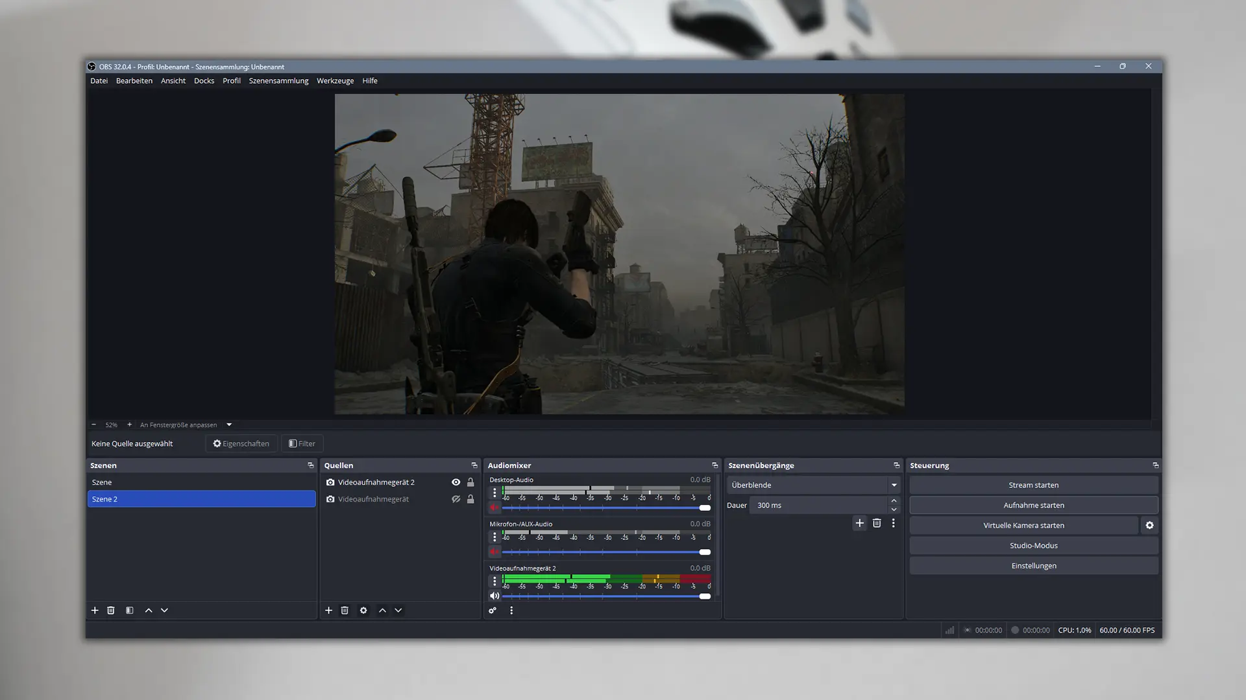Screen dimensions: 1246x700
Task: Open the Werkzeuge menu
Action: [x=335, y=81]
